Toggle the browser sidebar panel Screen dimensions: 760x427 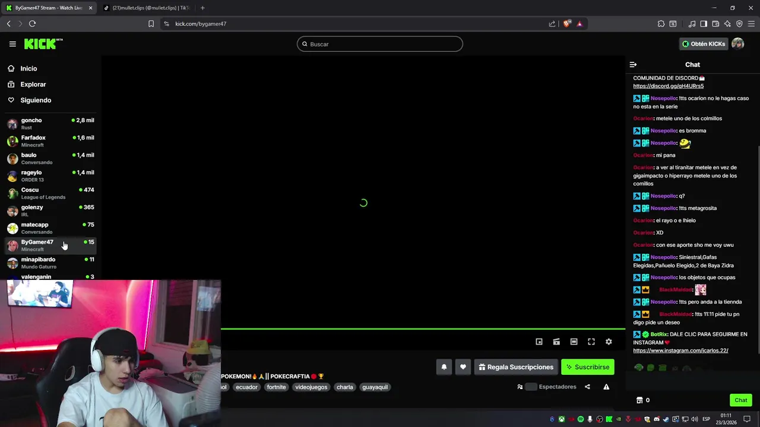(704, 24)
